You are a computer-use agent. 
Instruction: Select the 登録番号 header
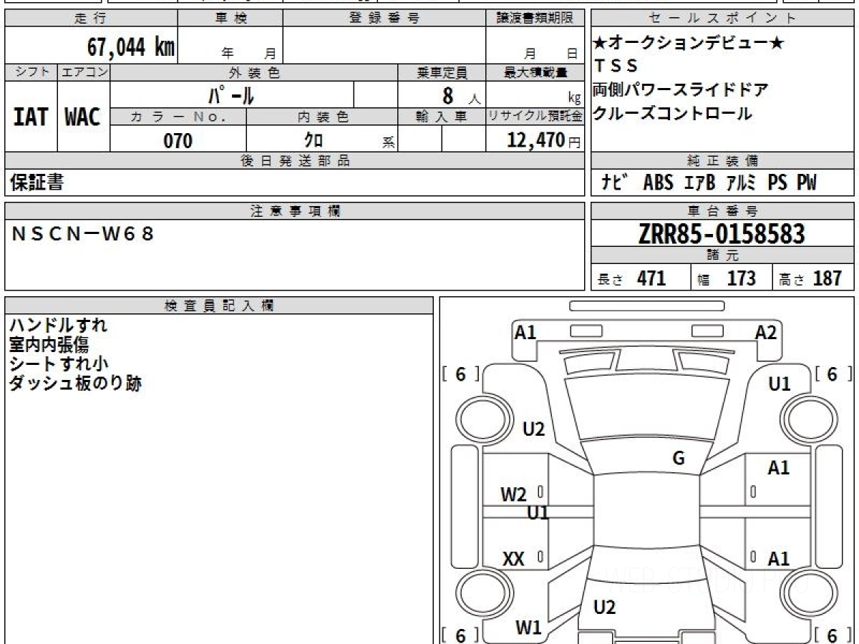tap(384, 19)
